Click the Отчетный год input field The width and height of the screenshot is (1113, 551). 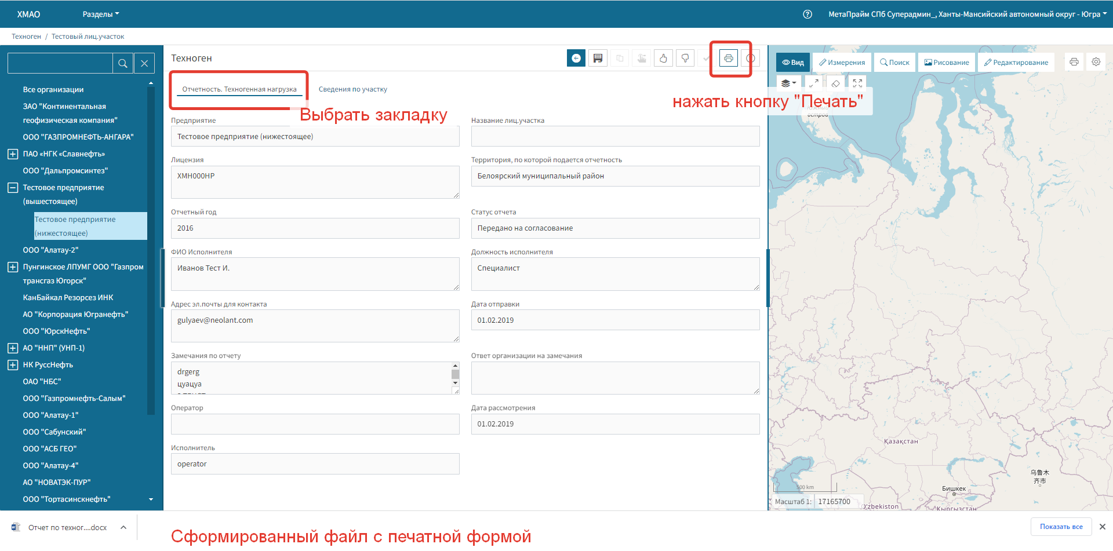[x=315, y=228]
